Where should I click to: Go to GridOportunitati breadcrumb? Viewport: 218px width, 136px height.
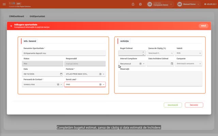click(37, 16)
